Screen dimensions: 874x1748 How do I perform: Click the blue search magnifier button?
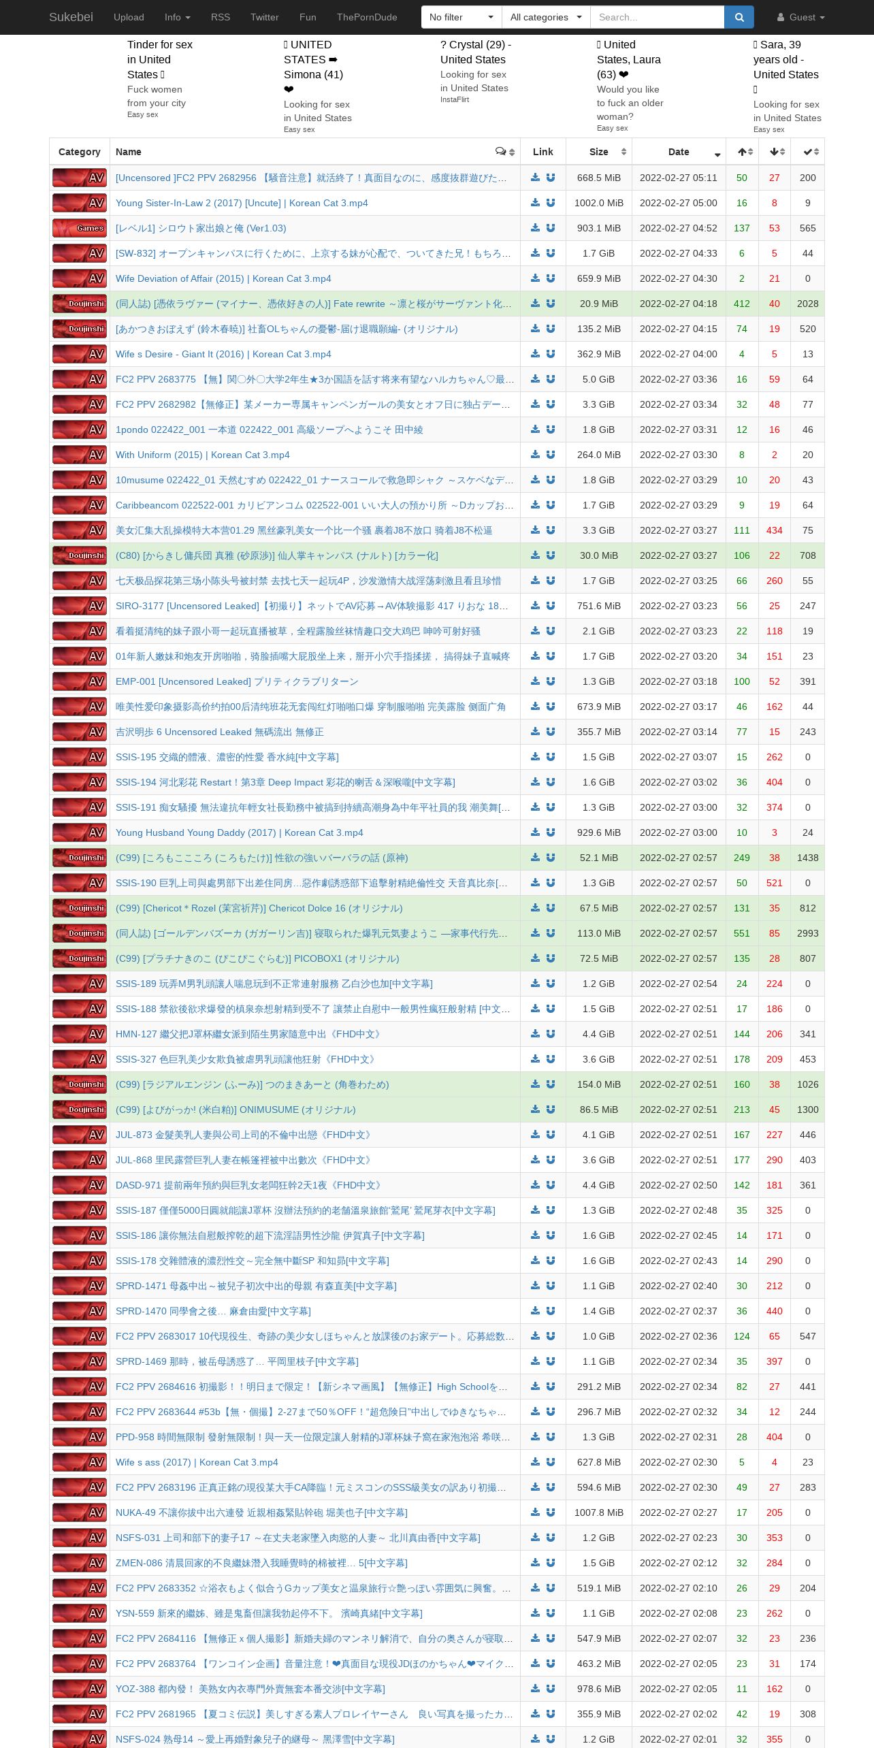739,17
